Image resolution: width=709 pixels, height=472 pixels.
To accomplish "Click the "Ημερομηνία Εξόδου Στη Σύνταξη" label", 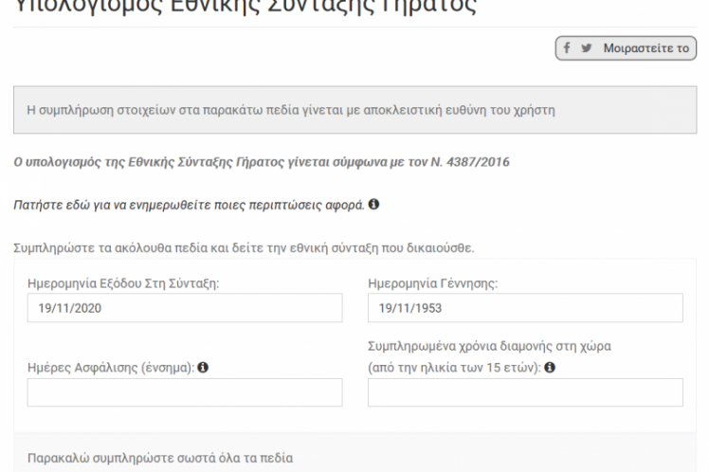I will coord(124,281).
